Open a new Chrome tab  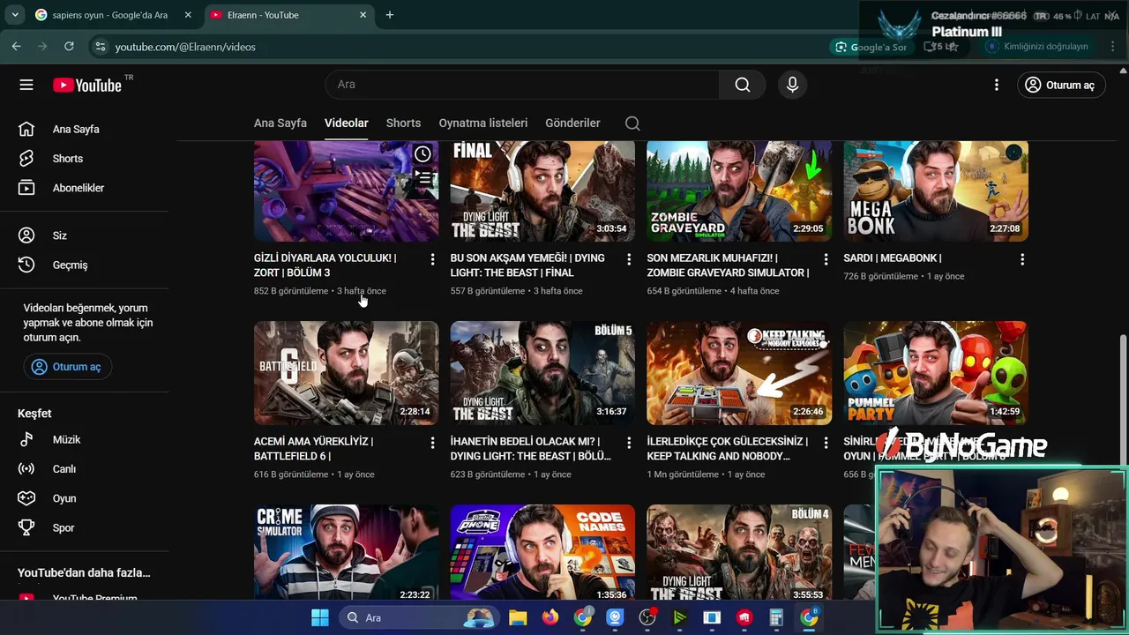pyautogui.click(x=390, y=15)
